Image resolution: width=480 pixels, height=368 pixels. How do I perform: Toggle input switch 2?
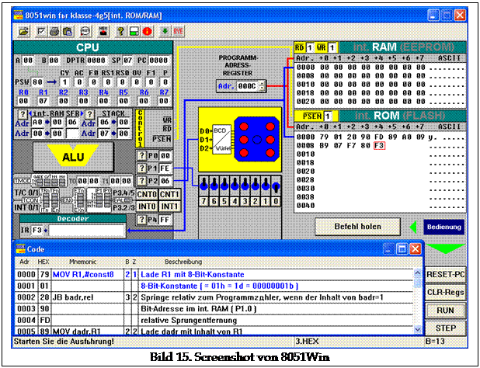[x=256, y=186]
